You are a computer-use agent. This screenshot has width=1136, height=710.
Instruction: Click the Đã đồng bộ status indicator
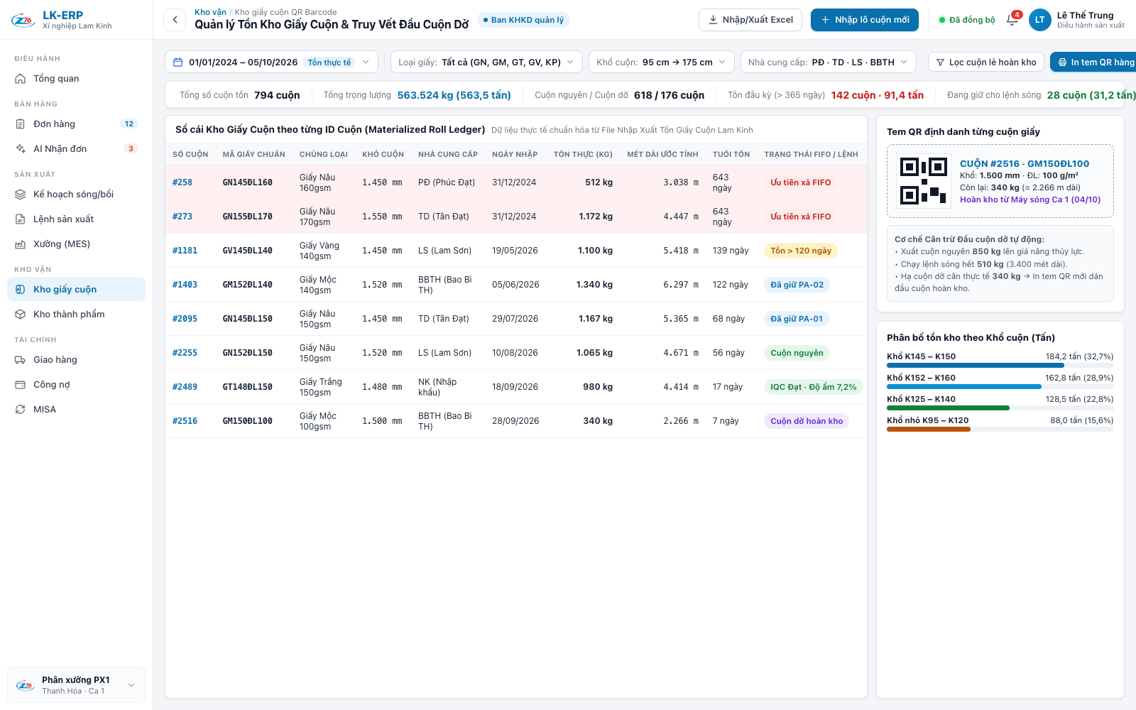tap(967, 20)
